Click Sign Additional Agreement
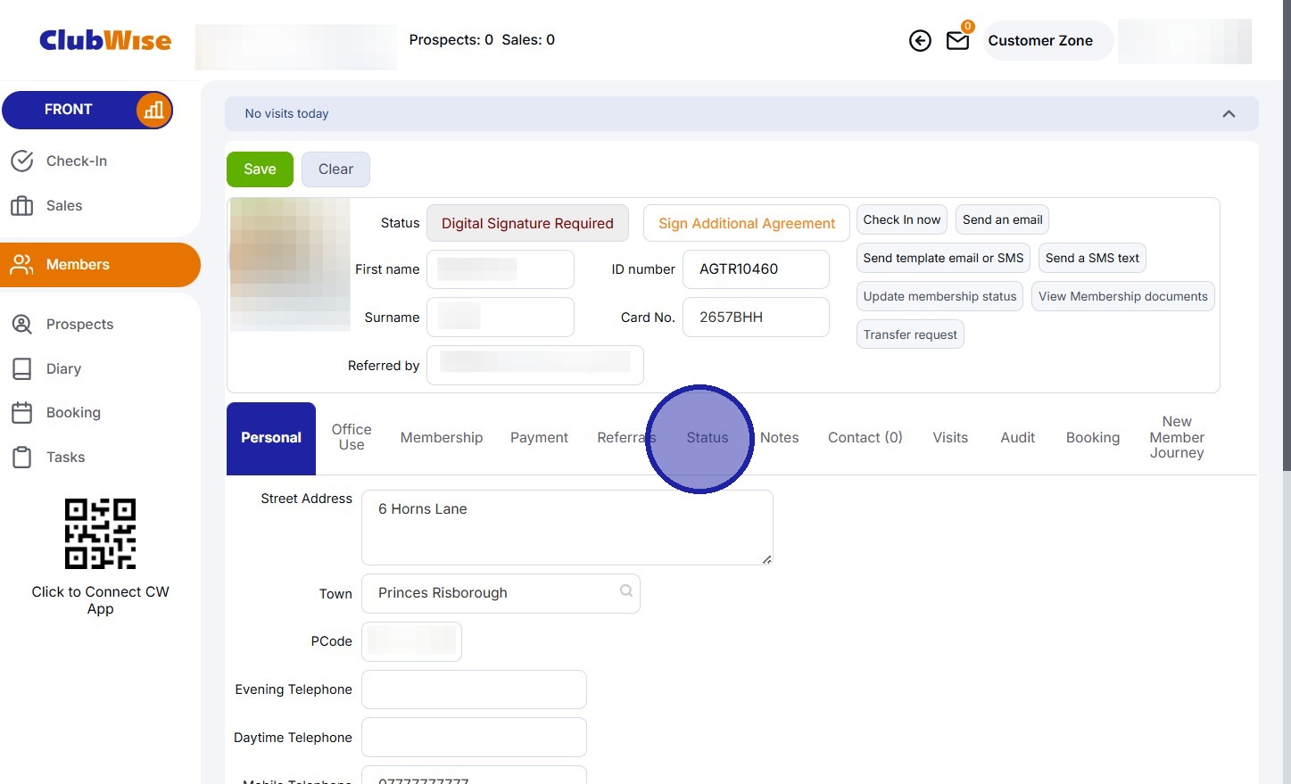The height and width of the screenshot is (784, 1291). [x=747, y=224]
